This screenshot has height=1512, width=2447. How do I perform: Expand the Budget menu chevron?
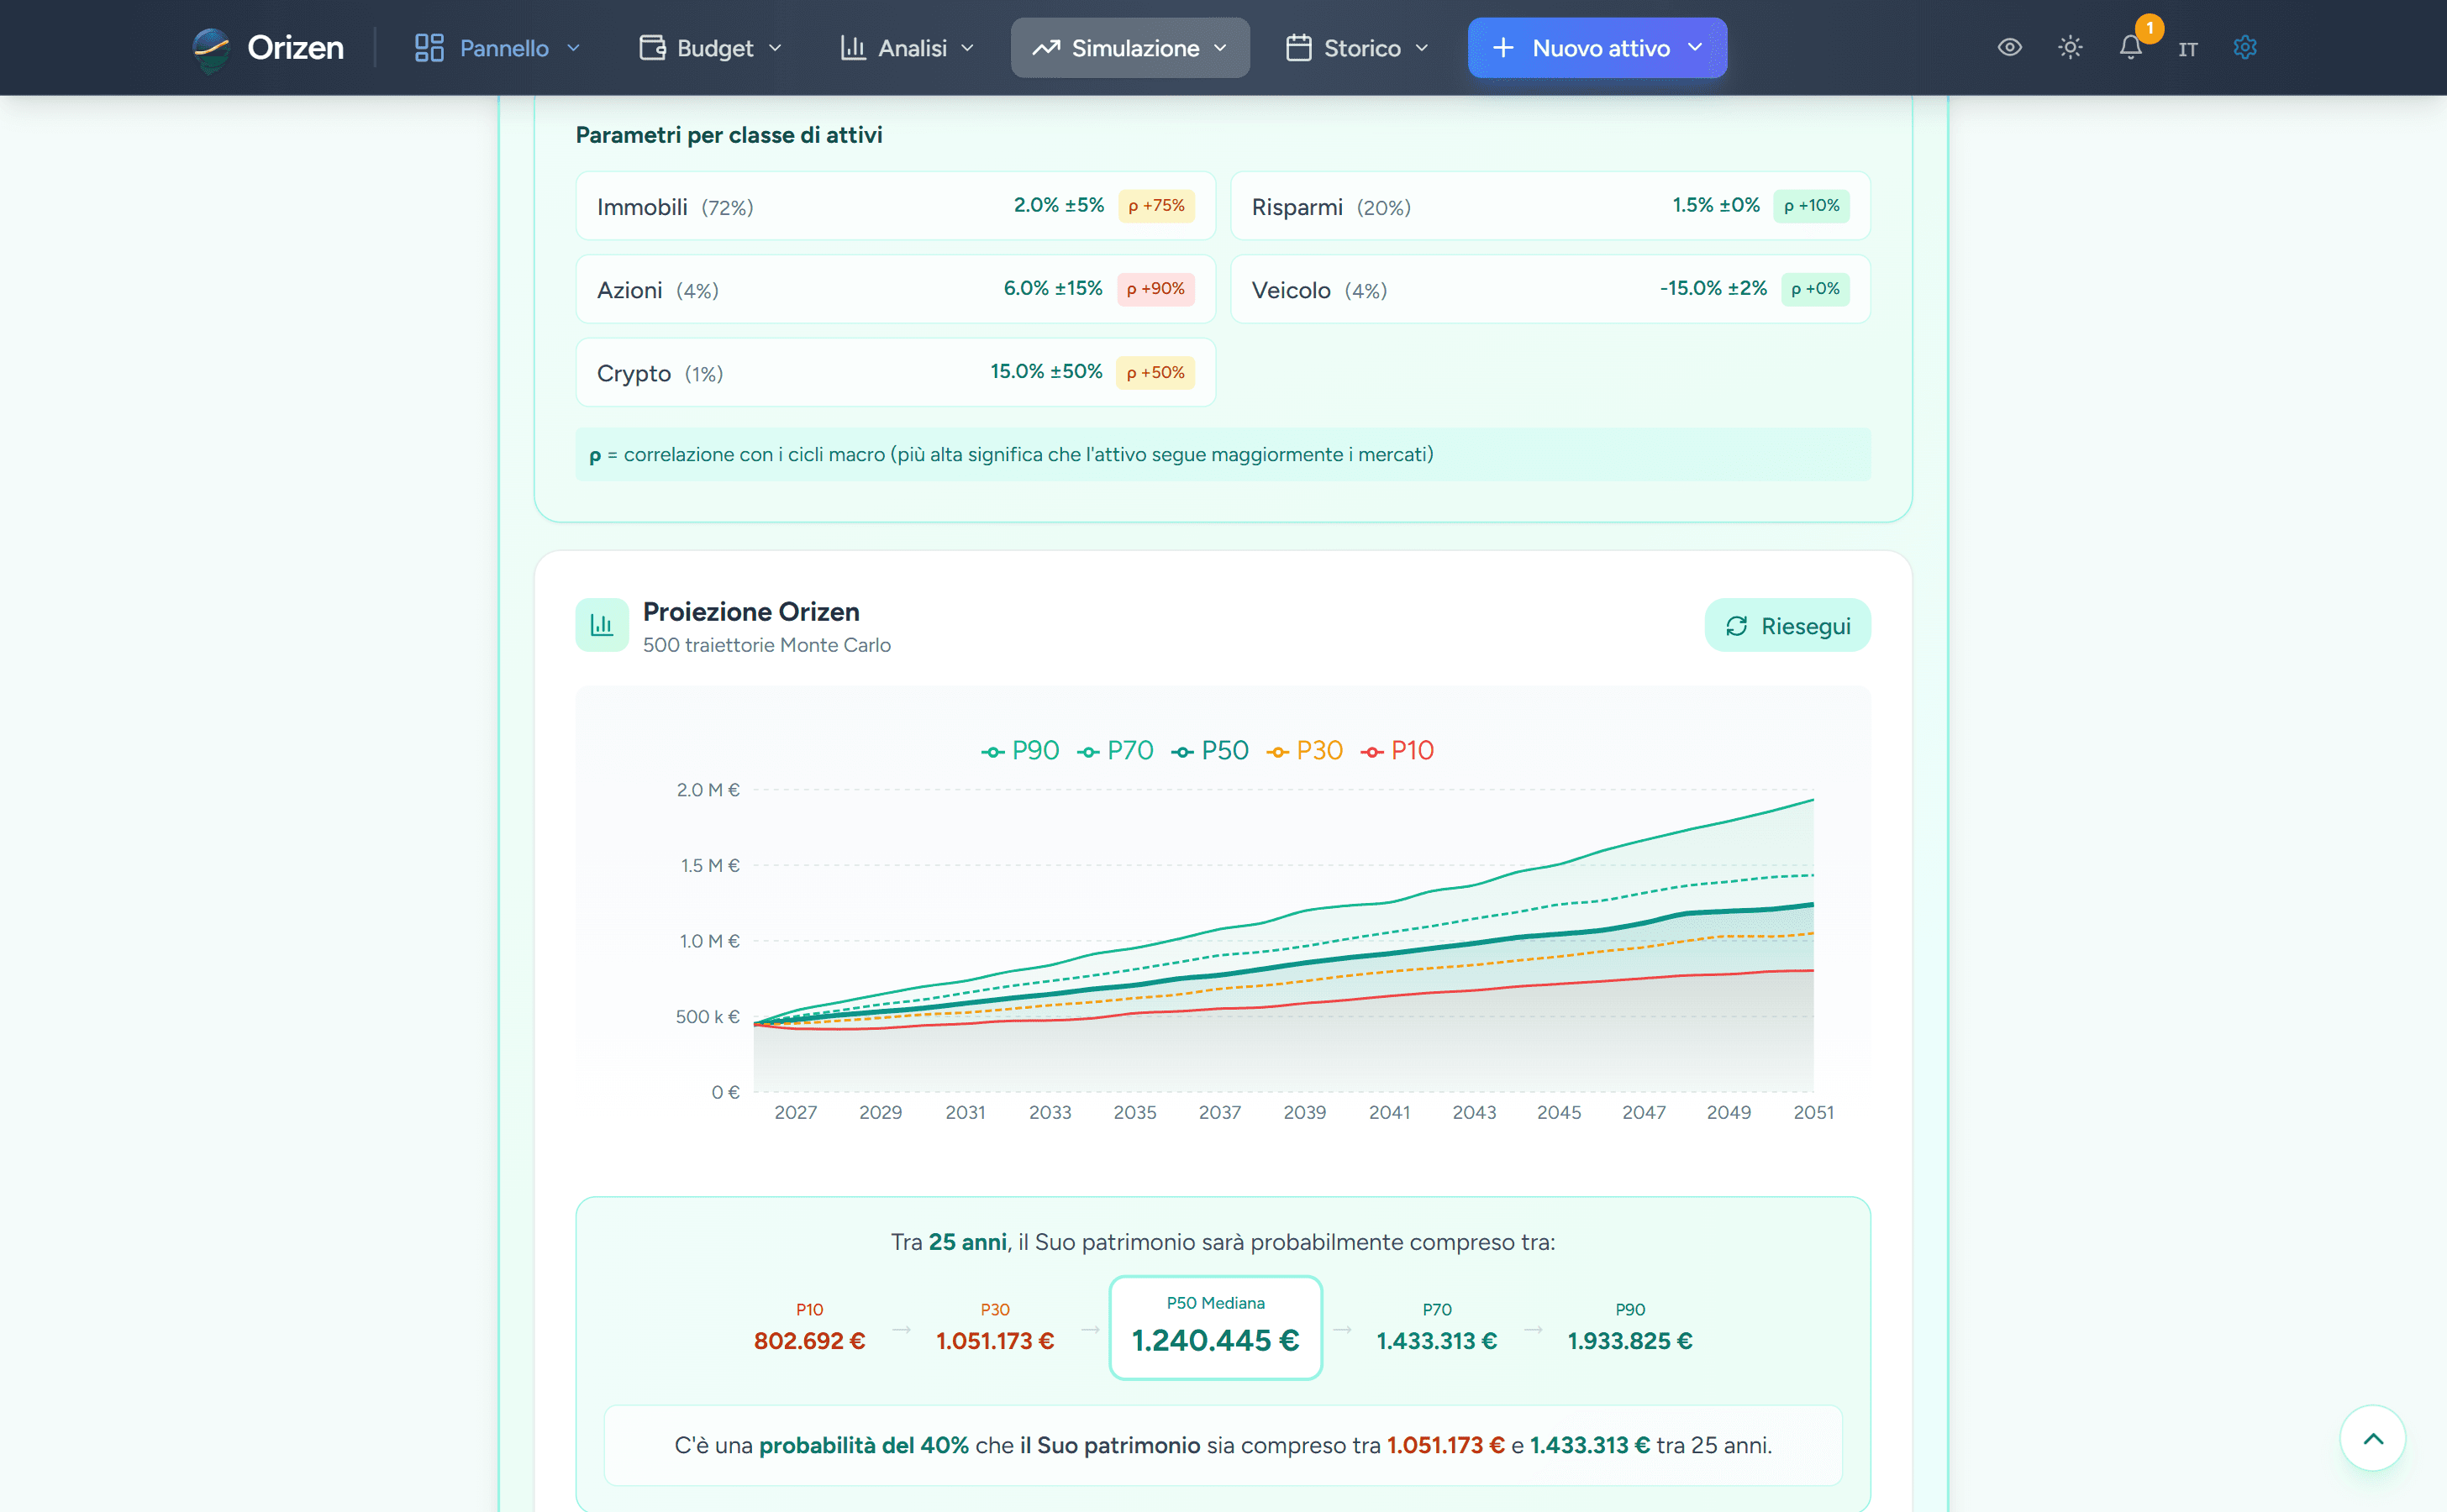point(774,48)
